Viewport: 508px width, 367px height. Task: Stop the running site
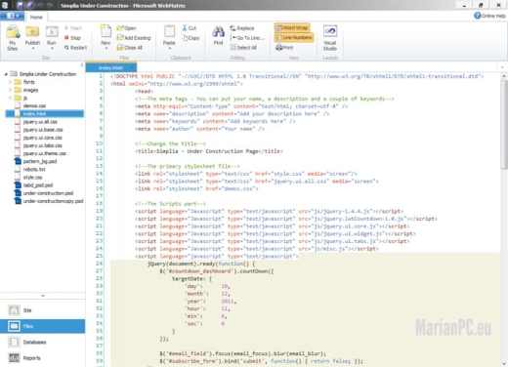tap(72, 38)
